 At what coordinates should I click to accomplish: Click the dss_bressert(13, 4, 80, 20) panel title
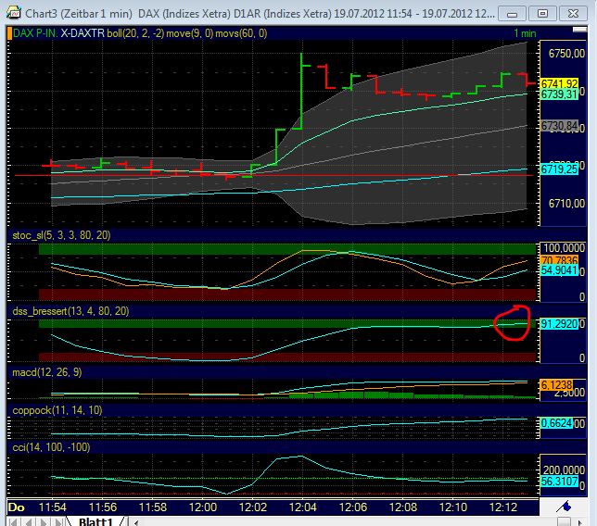click(70, 311)
